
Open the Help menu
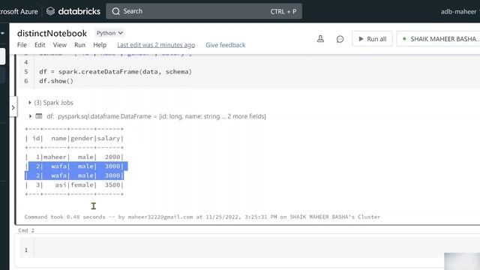click(x=100, y=45)
